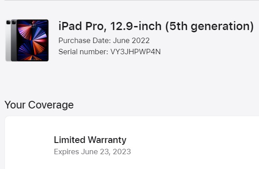Select the silver iPad back in product image
Viewport: 259px width, 169px height.
pos(8,40)
